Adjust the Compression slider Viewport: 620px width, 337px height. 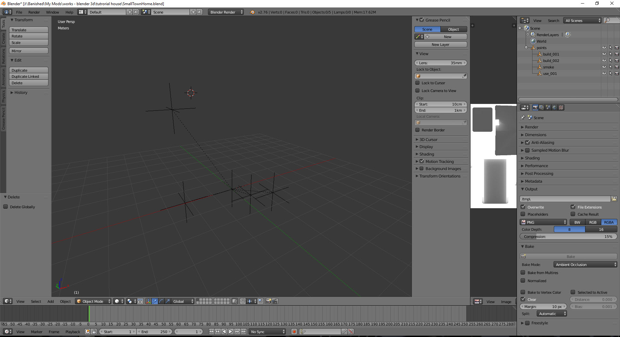[568, 236]
